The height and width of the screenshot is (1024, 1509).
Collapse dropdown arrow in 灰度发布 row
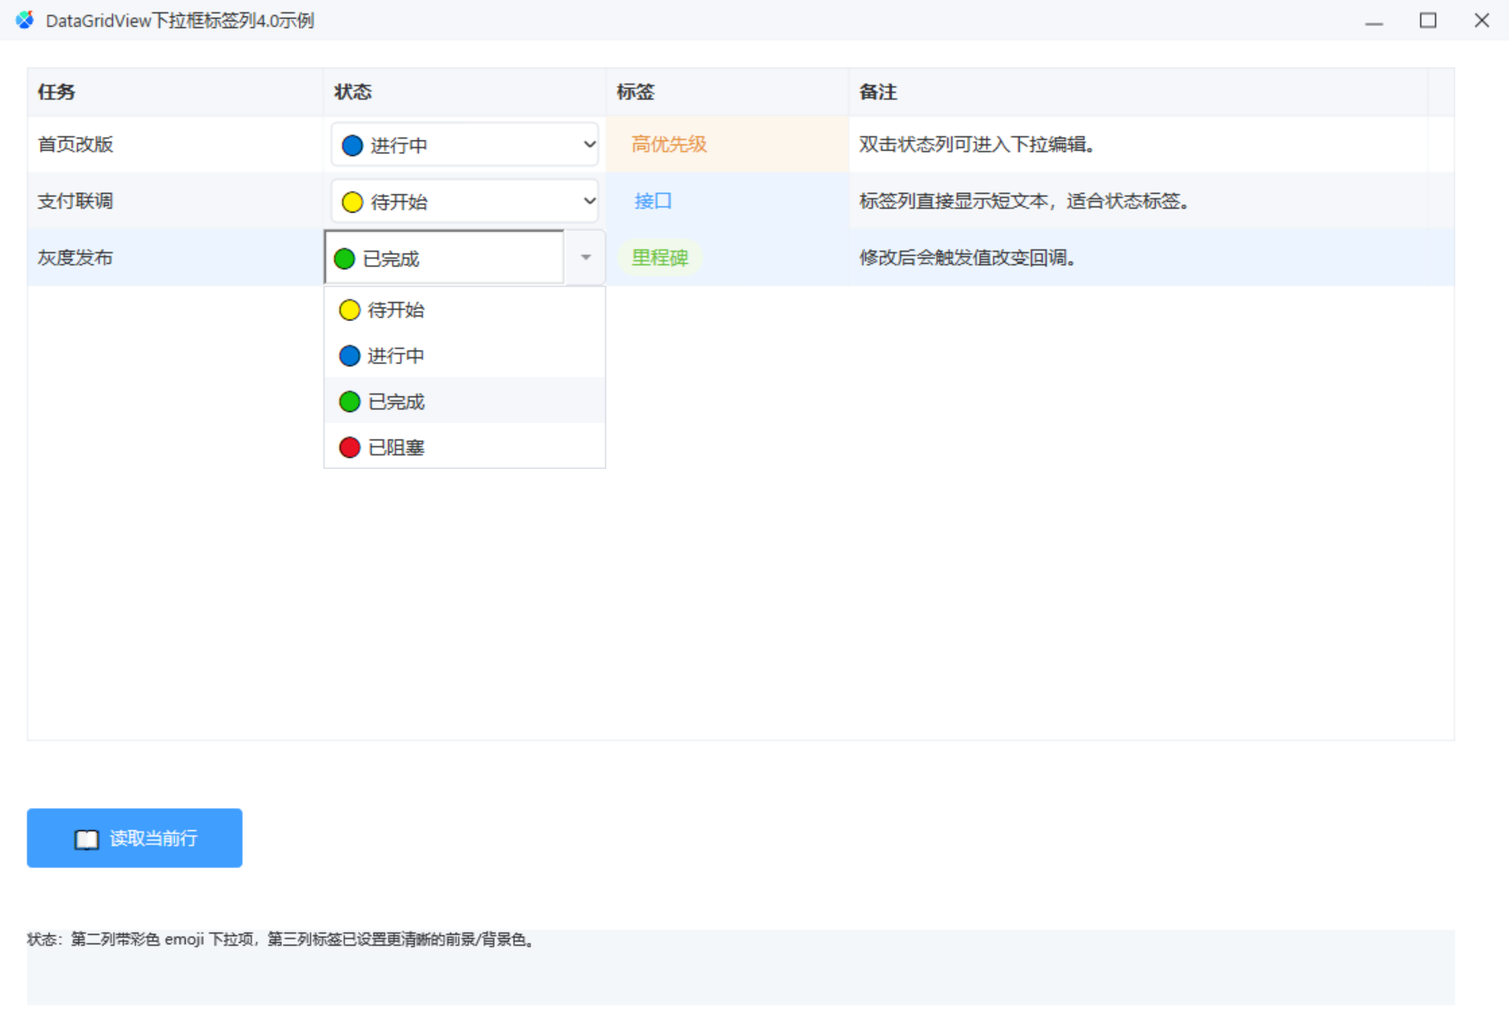pos(586,258)
